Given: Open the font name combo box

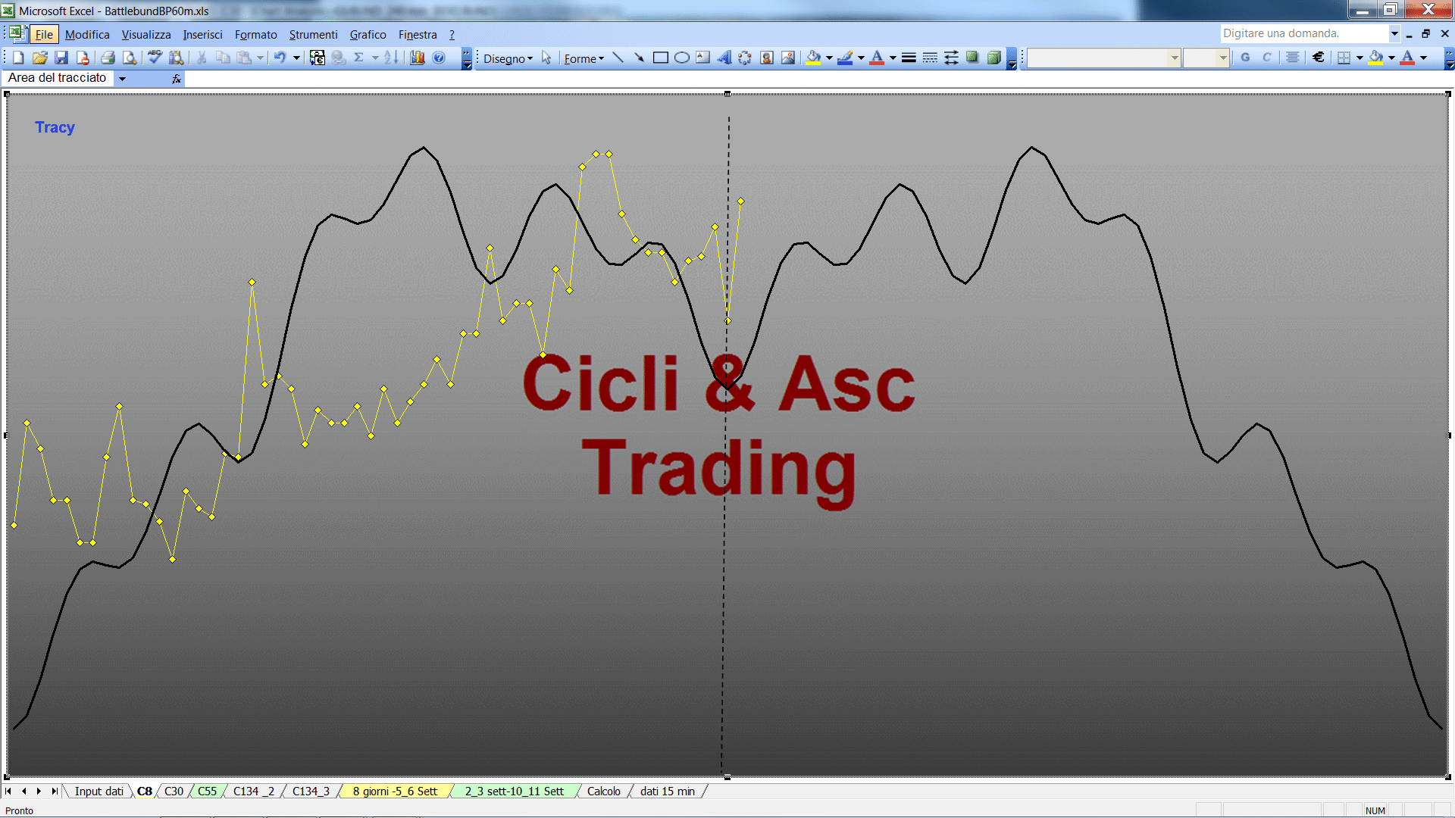Looking at the screenshot, I should tap(1104, 58).
